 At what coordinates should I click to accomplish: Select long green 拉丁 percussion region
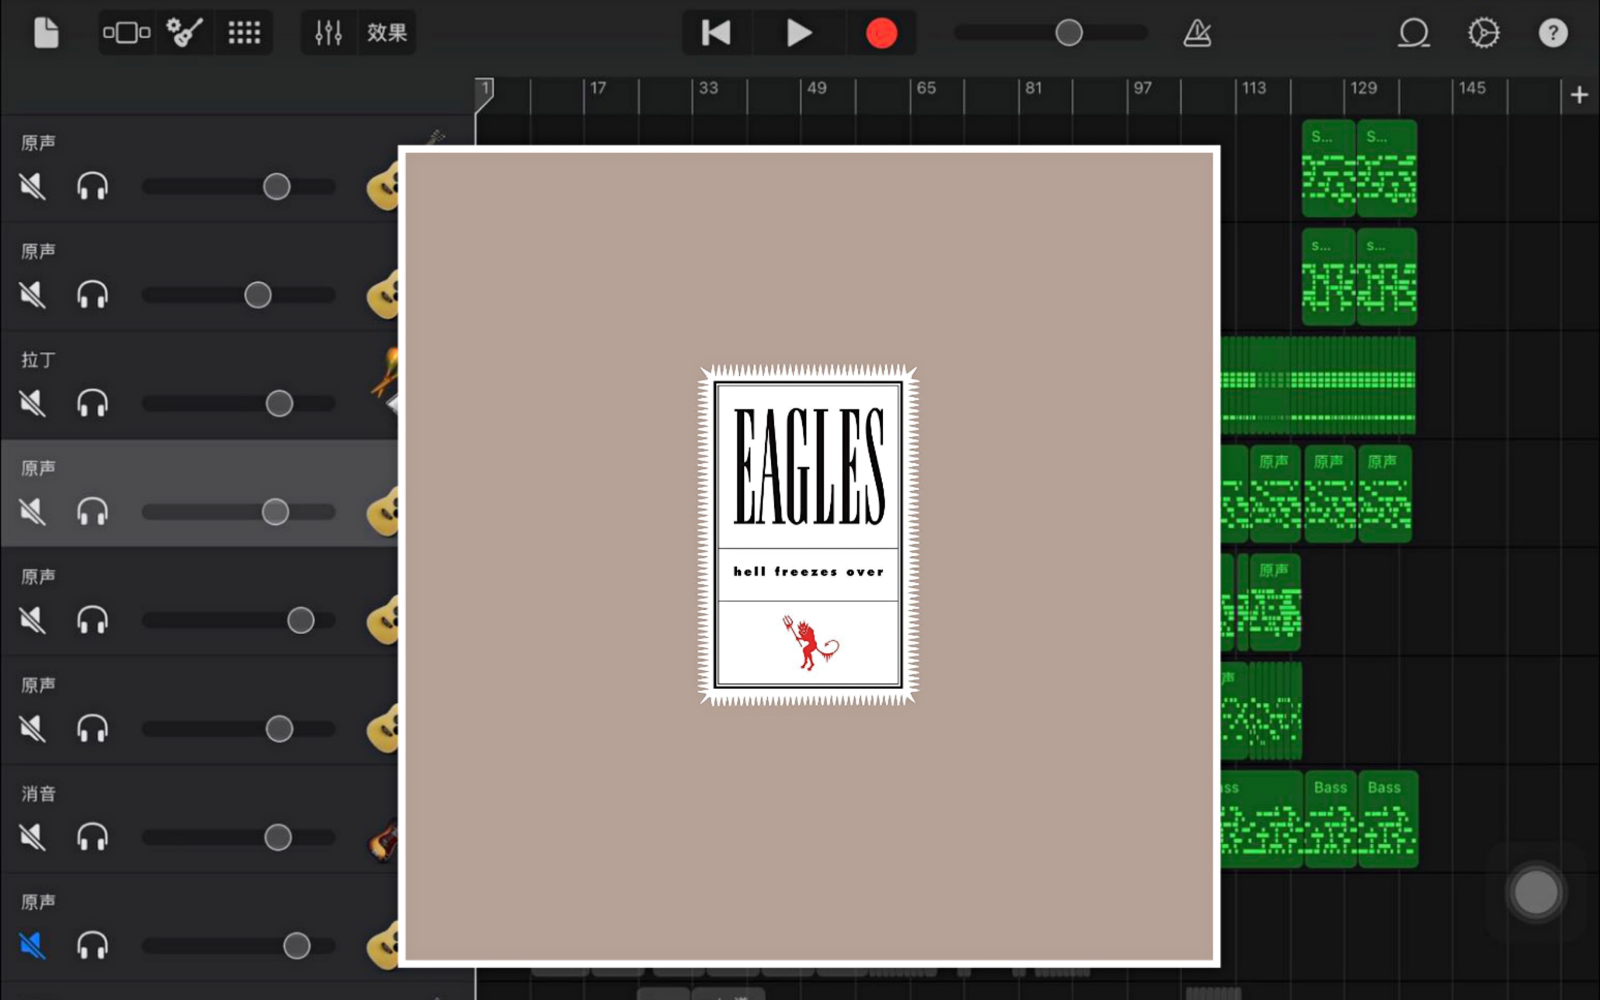pos(1318,386)
